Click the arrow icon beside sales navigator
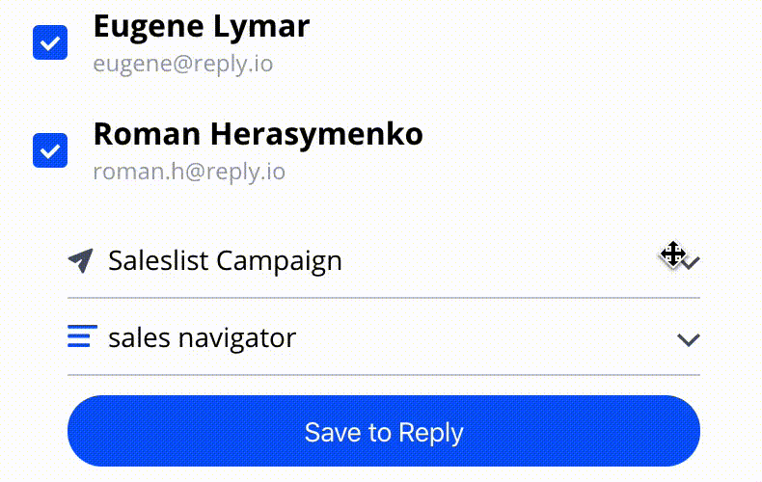Screen dimensions: 762x482 [689, 339]
